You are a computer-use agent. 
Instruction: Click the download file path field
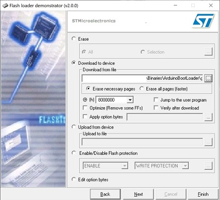[x=142, y=79]
